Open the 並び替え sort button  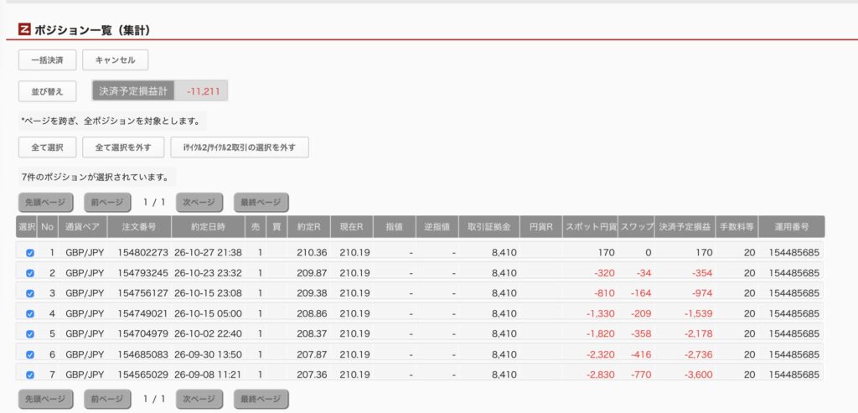[47, 91]
